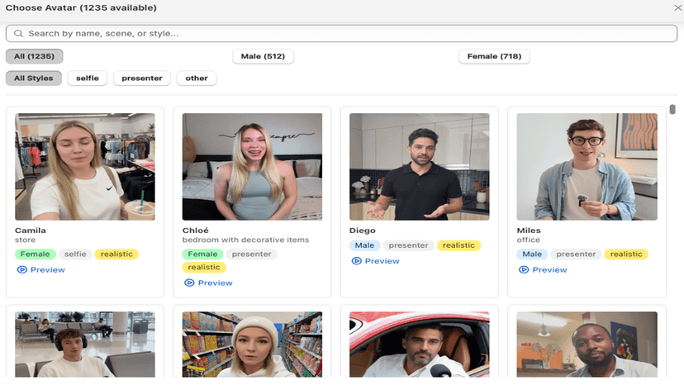Show only presenter style avatars

pos(142,78)
